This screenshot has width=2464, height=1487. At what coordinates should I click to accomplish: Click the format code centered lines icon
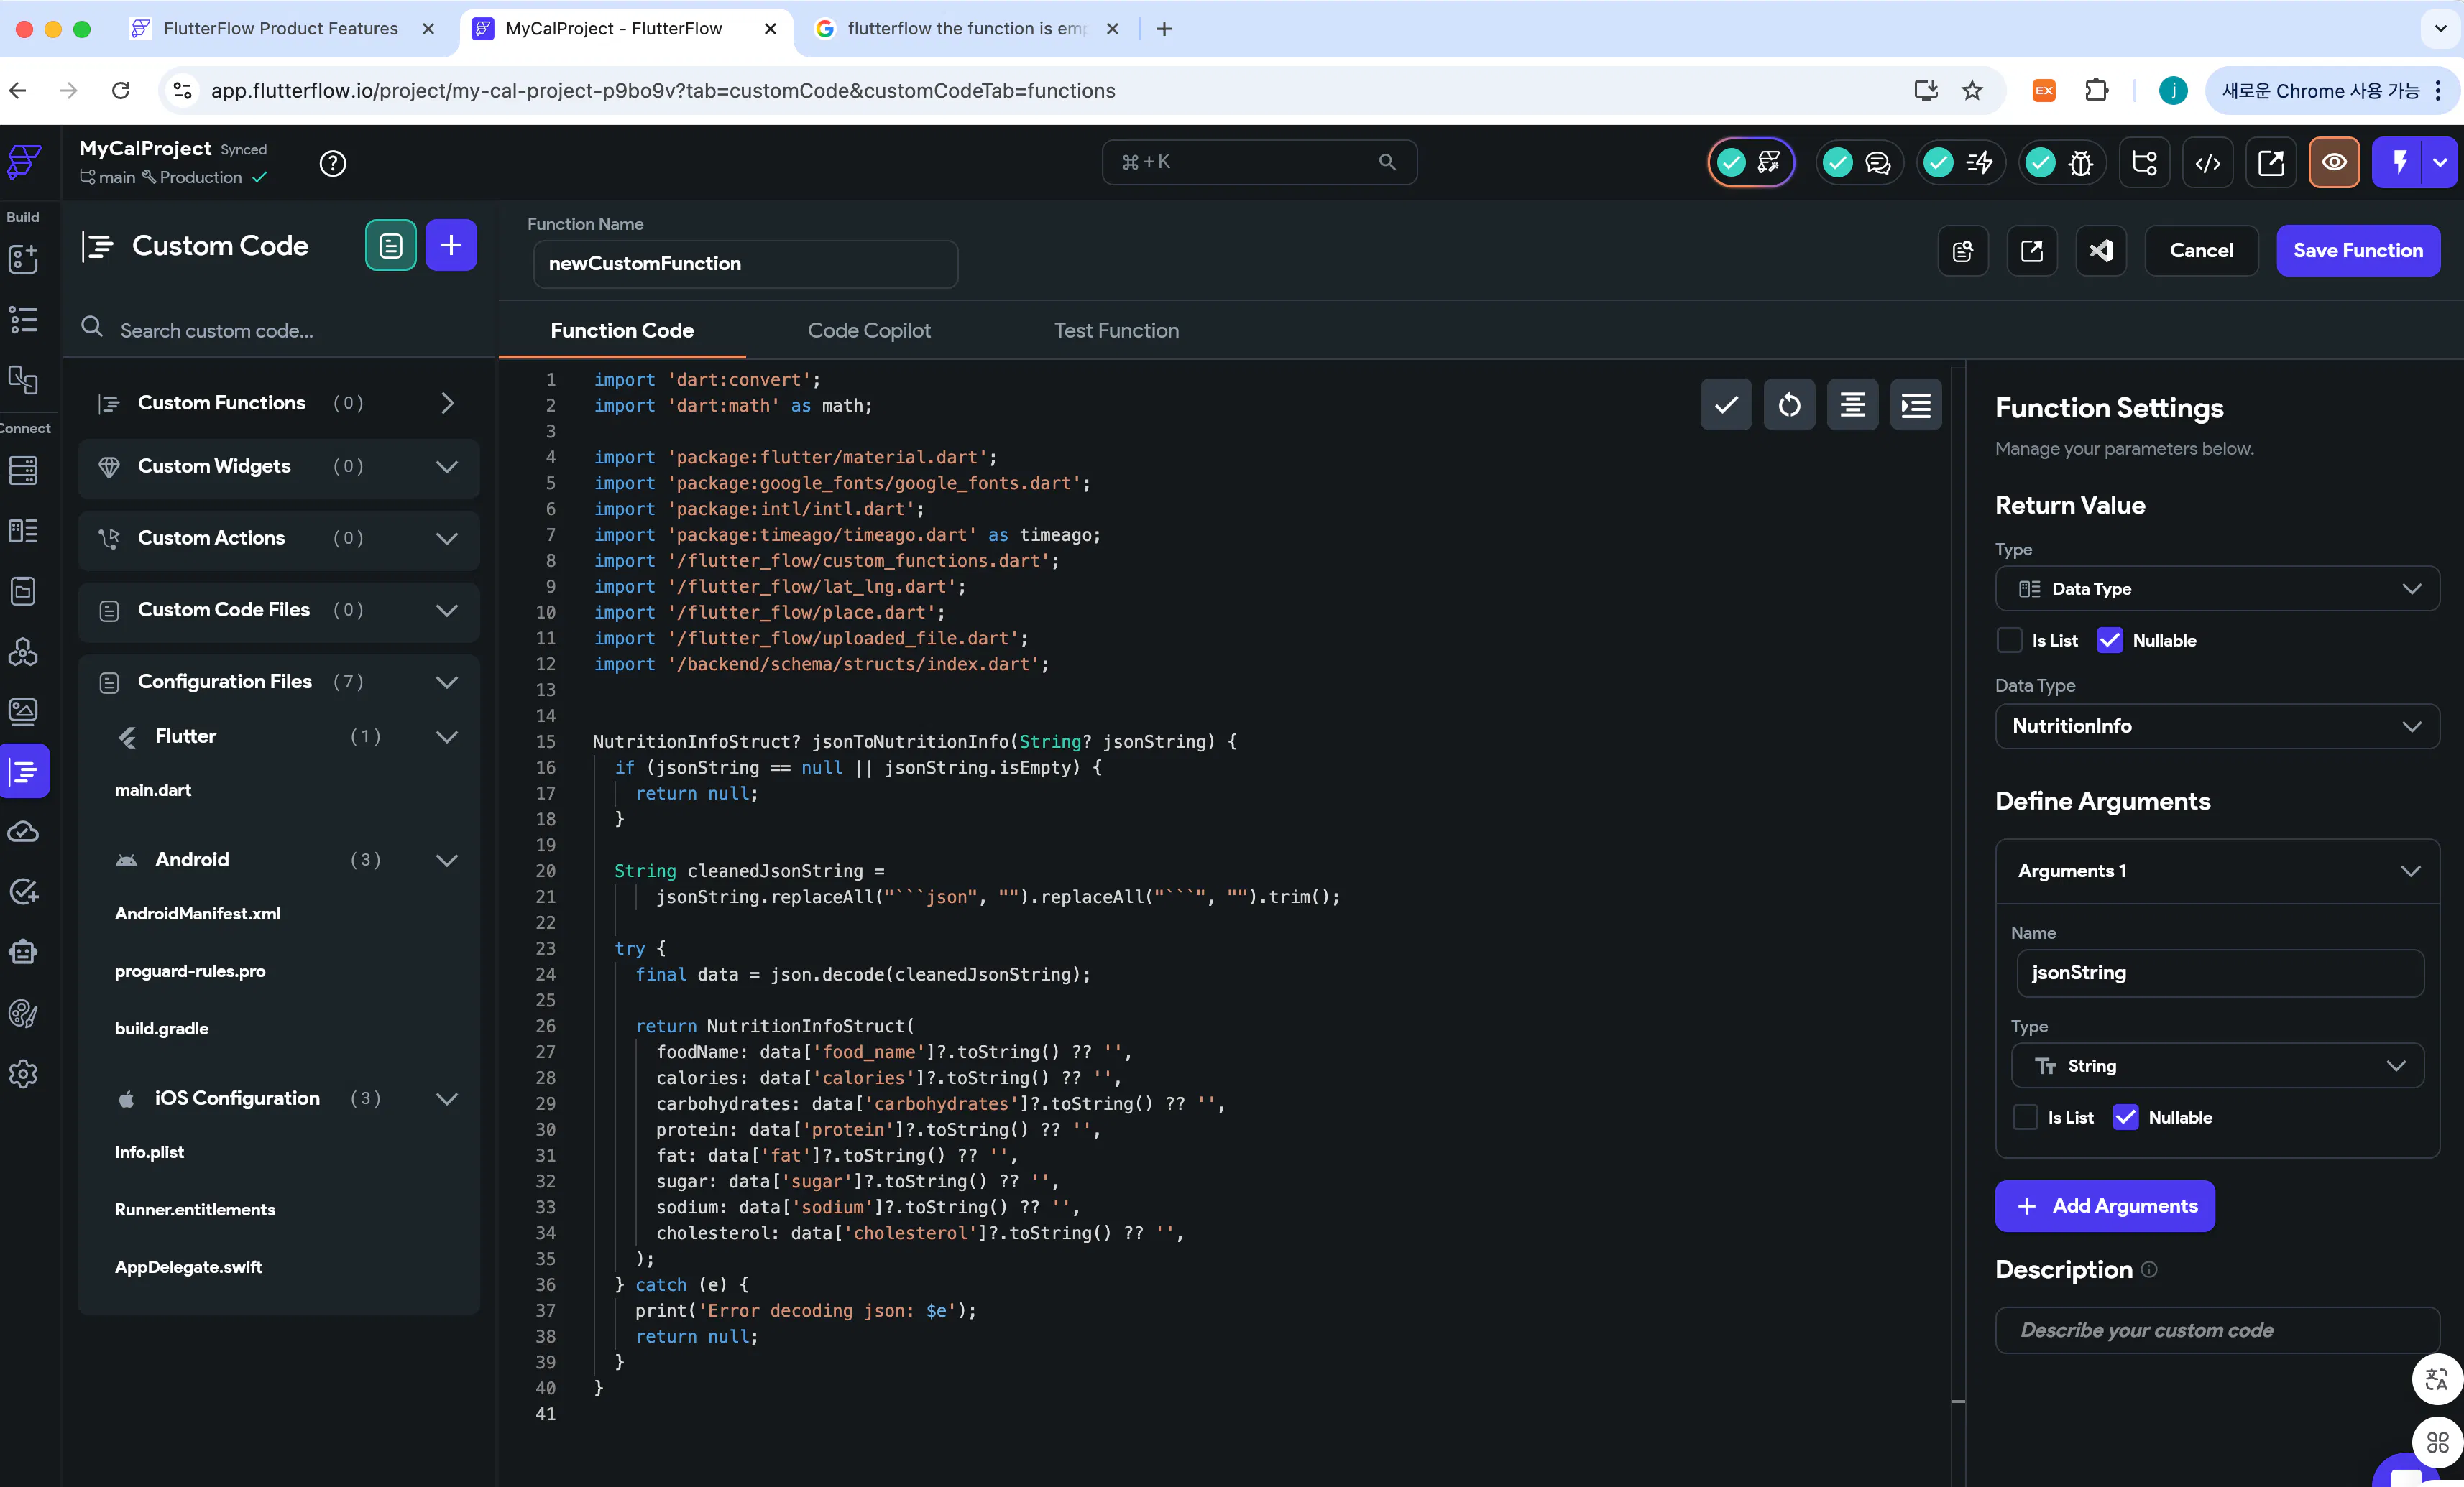pyautogui.click(x=1852, y=404)
